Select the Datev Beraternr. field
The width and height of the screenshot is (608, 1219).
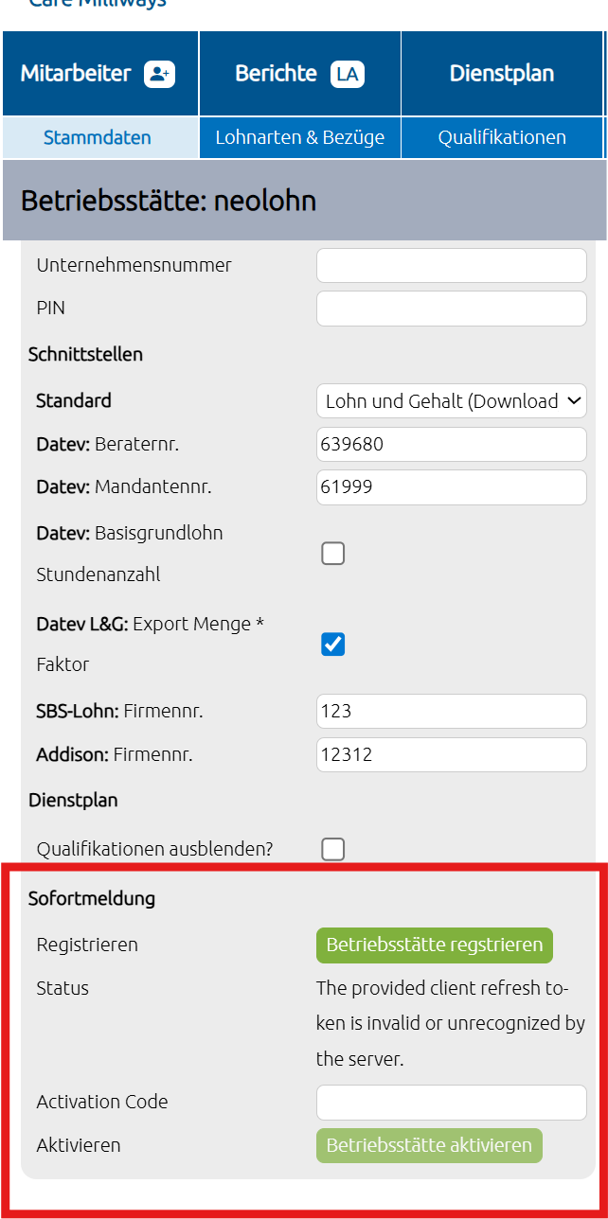tap(452, 444)
